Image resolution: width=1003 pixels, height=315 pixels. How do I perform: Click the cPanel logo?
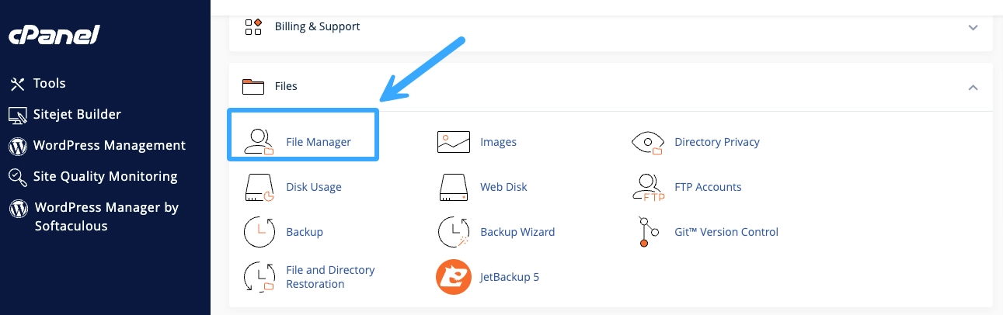point(54,36)
